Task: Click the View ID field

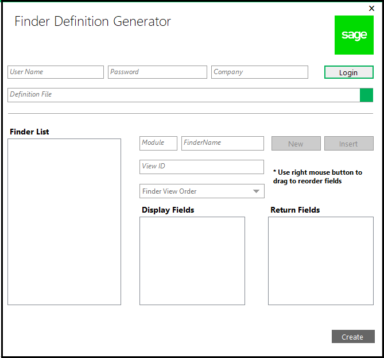Action: tap(201, 167)
